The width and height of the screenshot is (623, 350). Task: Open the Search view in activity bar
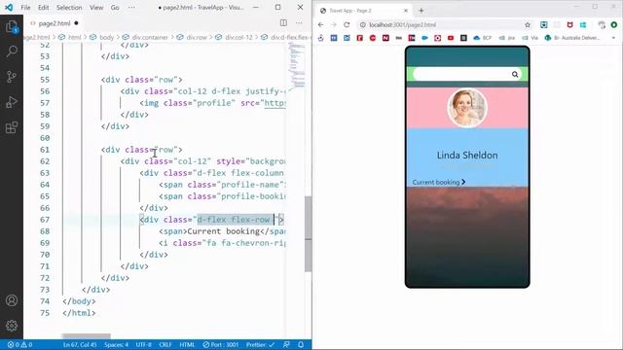[12, 52]
